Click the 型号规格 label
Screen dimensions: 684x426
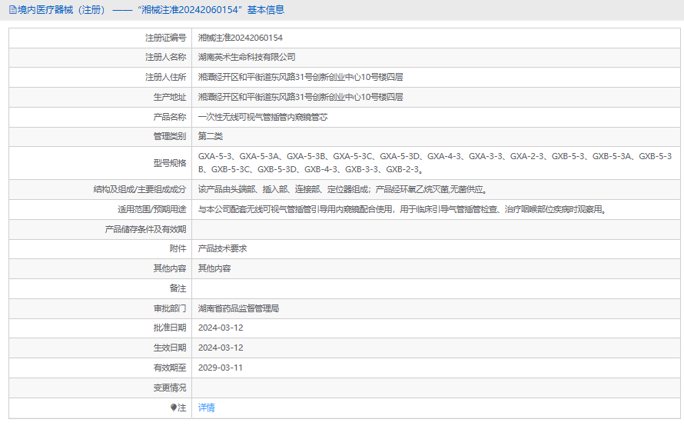(170, 163)
